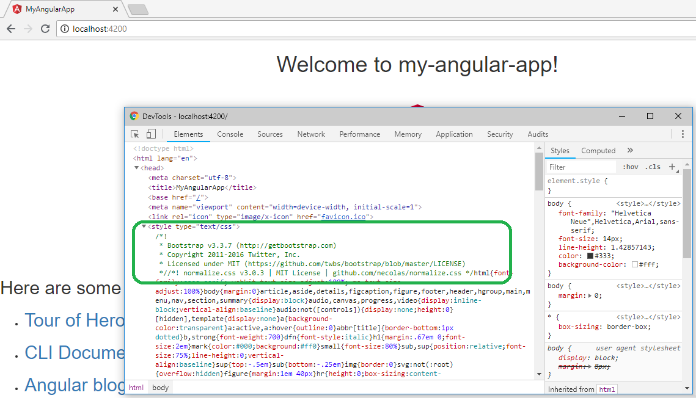
Task: Add a new style rule with plus
Action: 673,167
